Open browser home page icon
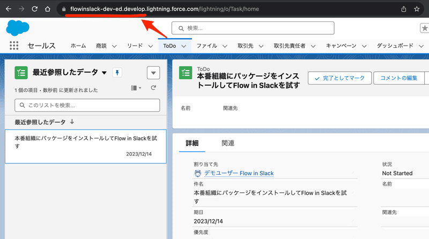Image resolution: width=429 pixels, height=239 pixels. coord(48,9)
